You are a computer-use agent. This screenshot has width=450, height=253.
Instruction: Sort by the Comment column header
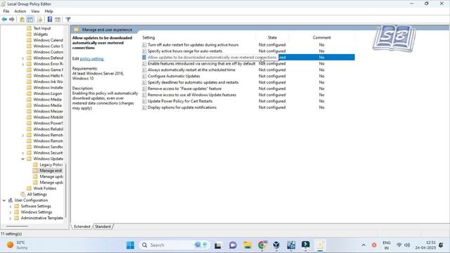pyautogui.click(x=321, y=37)
